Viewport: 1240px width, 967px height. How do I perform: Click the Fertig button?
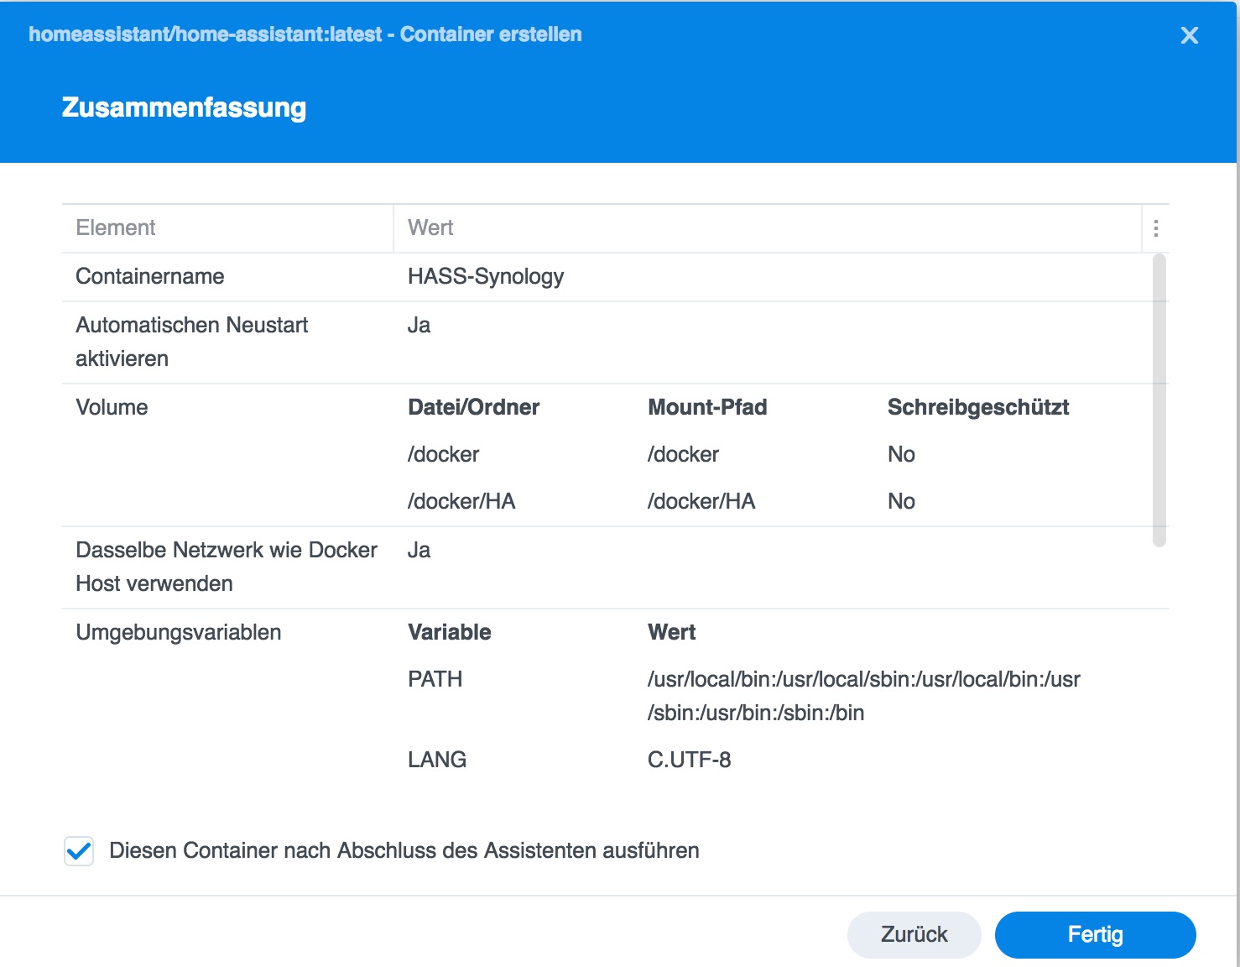pyautogui.click(x=1095, y=934)
